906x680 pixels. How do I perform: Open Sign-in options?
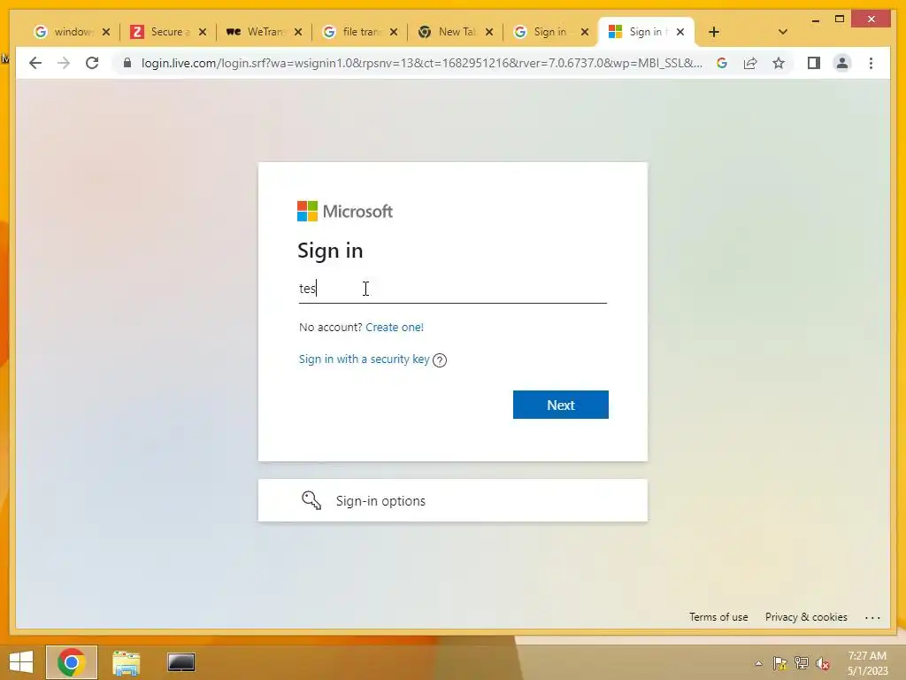tap(452, 501)
